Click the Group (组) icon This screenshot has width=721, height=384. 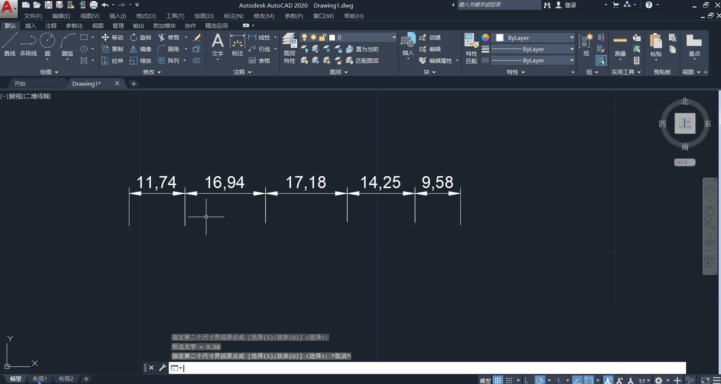[586, 45]
